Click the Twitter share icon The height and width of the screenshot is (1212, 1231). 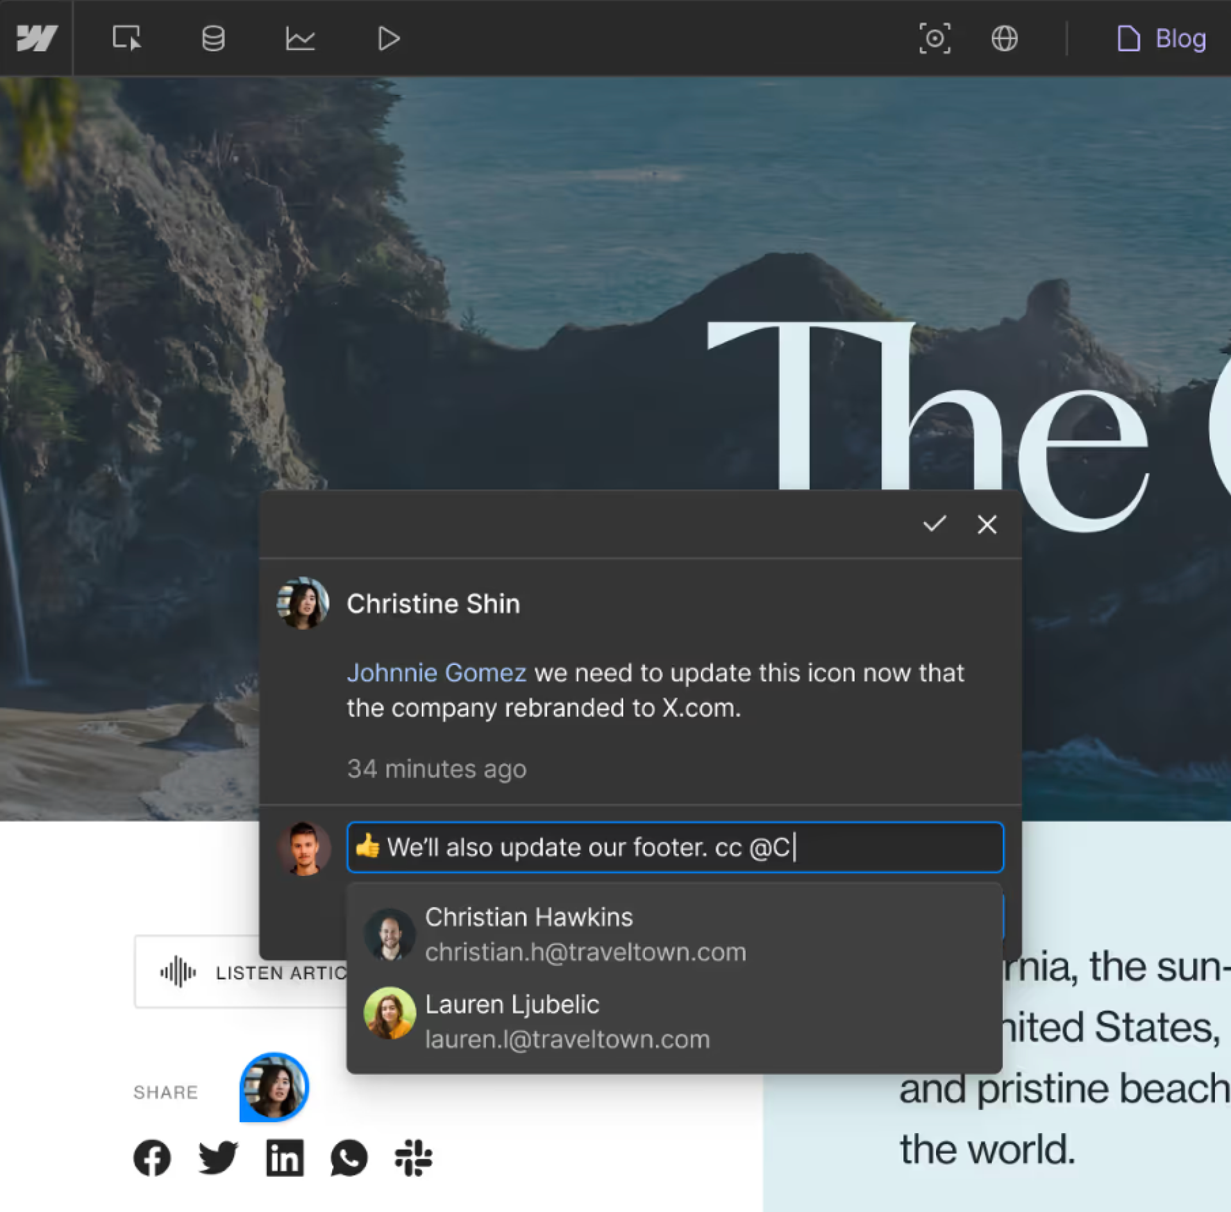coord(218,1158)
